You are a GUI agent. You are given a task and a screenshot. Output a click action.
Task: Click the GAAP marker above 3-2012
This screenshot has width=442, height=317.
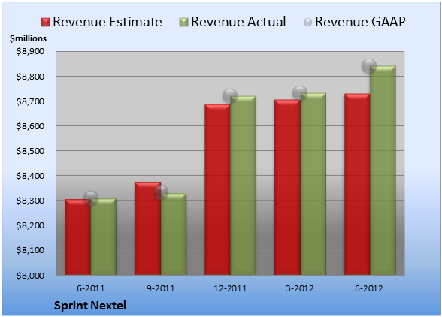coord(300,93)
